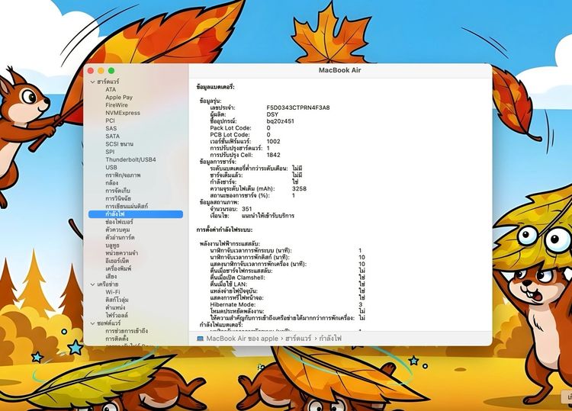Click the full charge capacity 3258
The image size is (572, 411).
[x=299, y=189]
